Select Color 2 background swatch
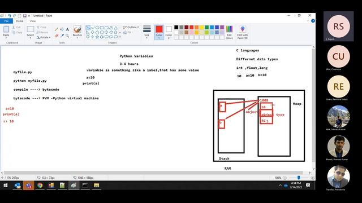 coord(169,32)
